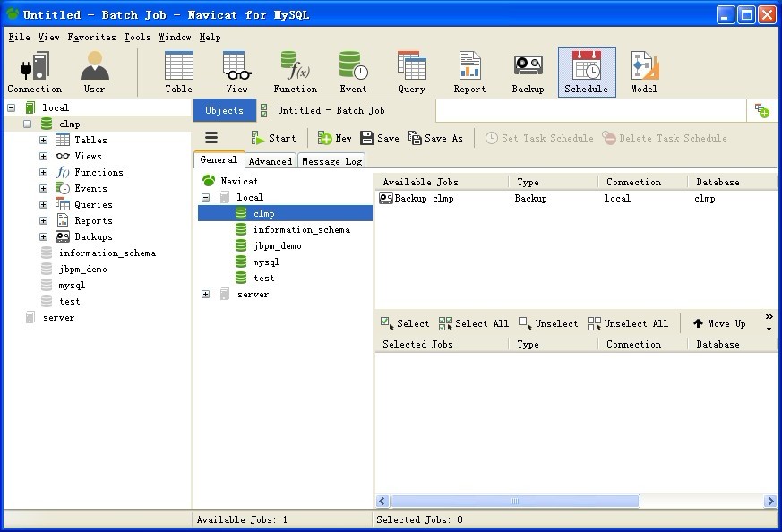The height and width of the screenshot is (532, 782).
Task: Select test database in batch job tree
Action: pos(264,279)
